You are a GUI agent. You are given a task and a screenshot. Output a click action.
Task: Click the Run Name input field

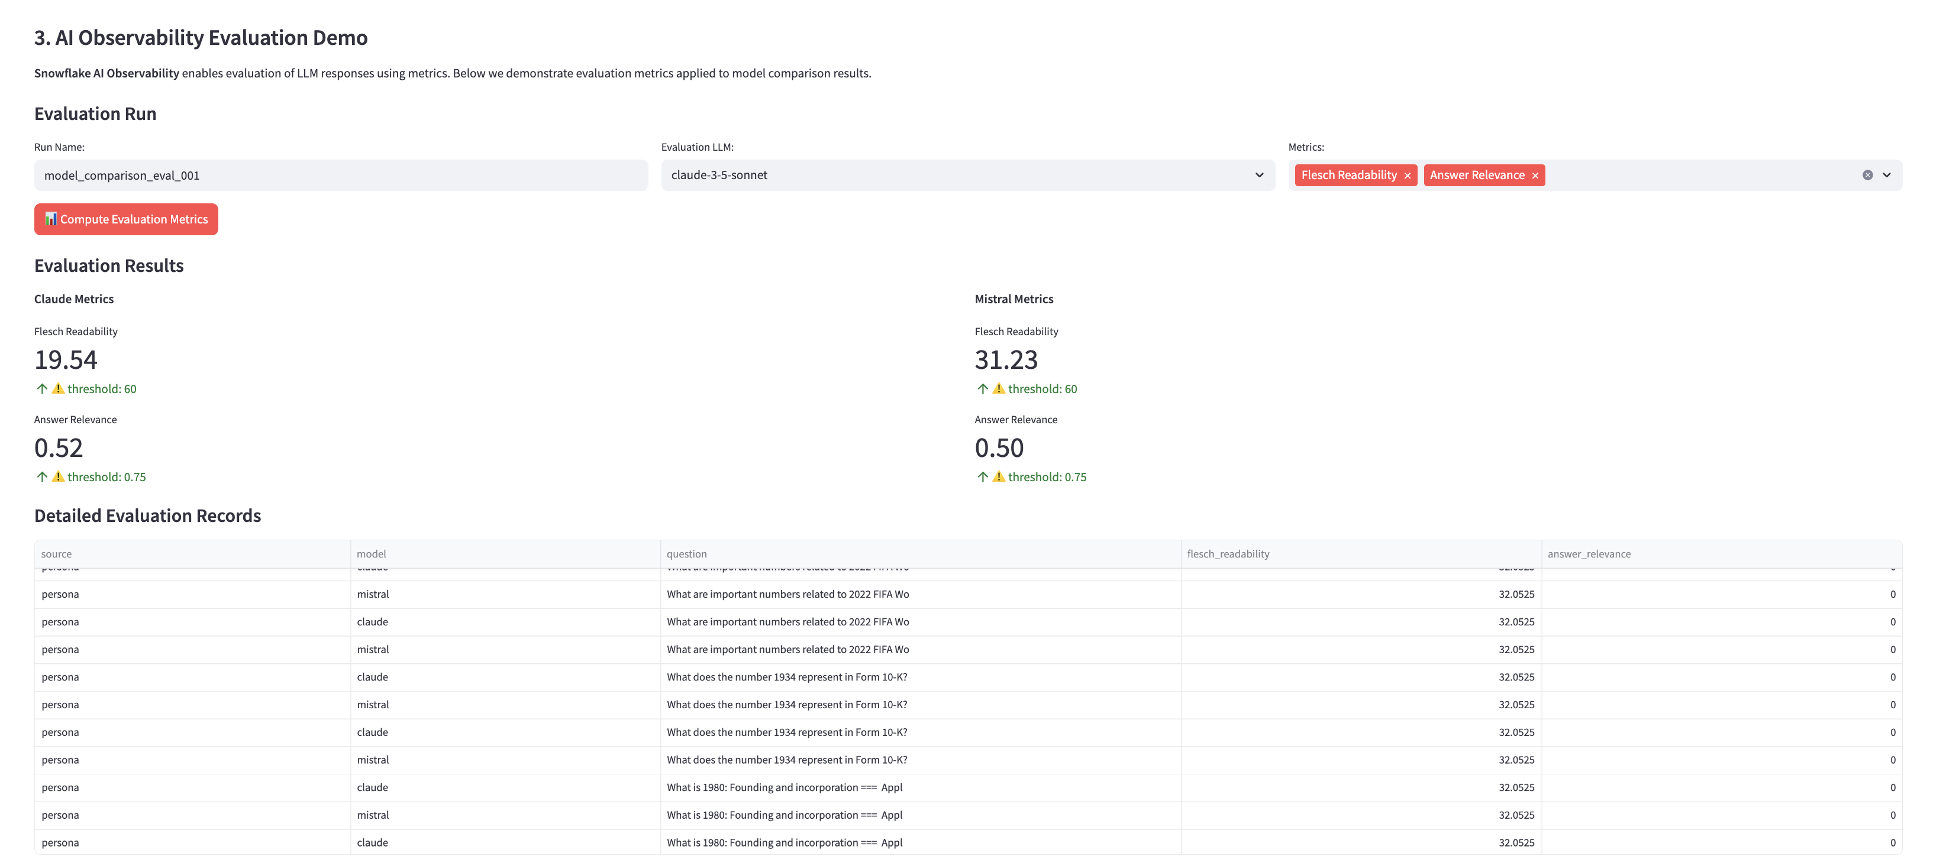coord(340,176)
